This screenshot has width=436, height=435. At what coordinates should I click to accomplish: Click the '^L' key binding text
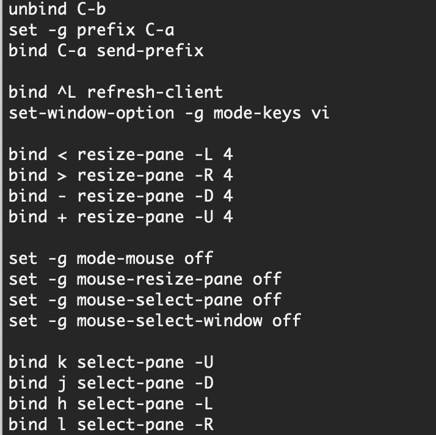(x=67, y=92)
